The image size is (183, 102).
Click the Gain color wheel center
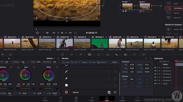25,75
